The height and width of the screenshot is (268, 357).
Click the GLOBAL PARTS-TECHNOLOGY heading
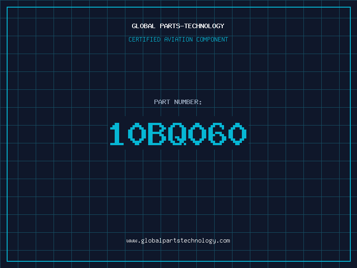pos(178,26)
